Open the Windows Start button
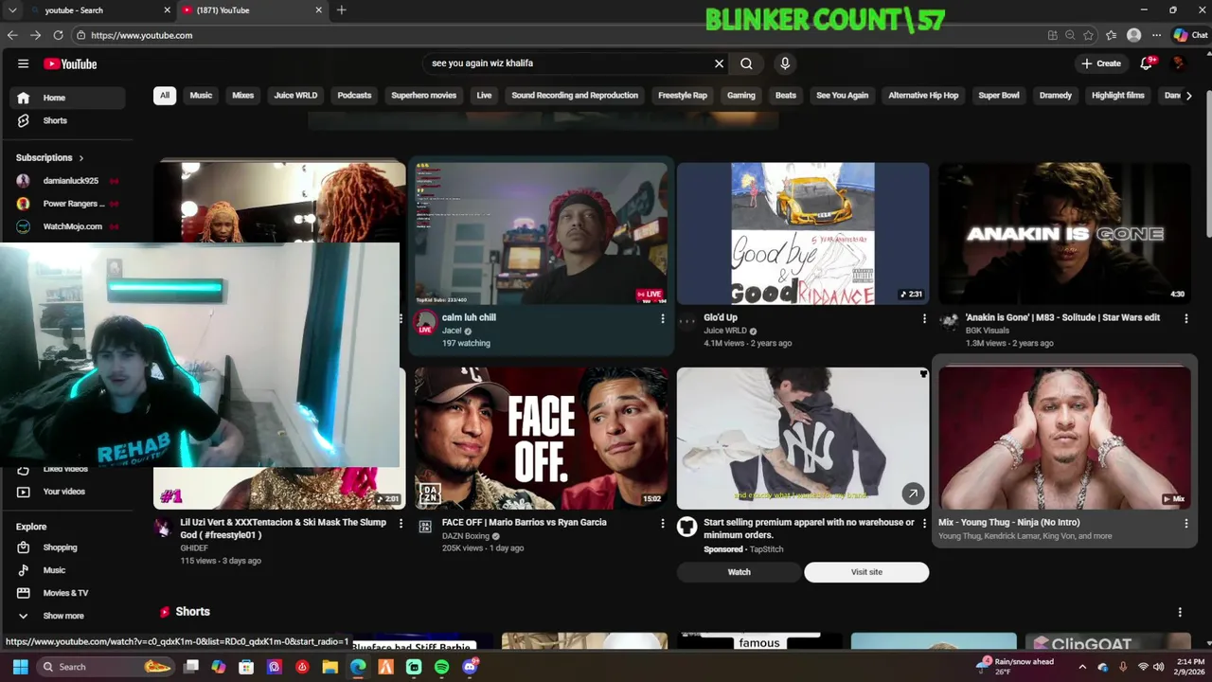Viewport: 1212px width, 682px height. pos(20,667)
